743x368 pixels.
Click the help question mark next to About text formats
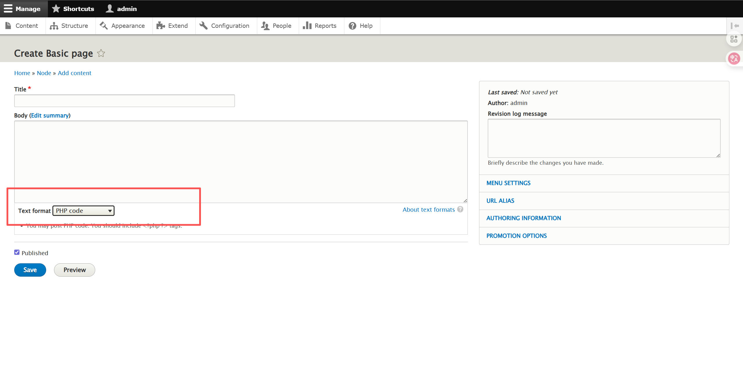point(460,209)
